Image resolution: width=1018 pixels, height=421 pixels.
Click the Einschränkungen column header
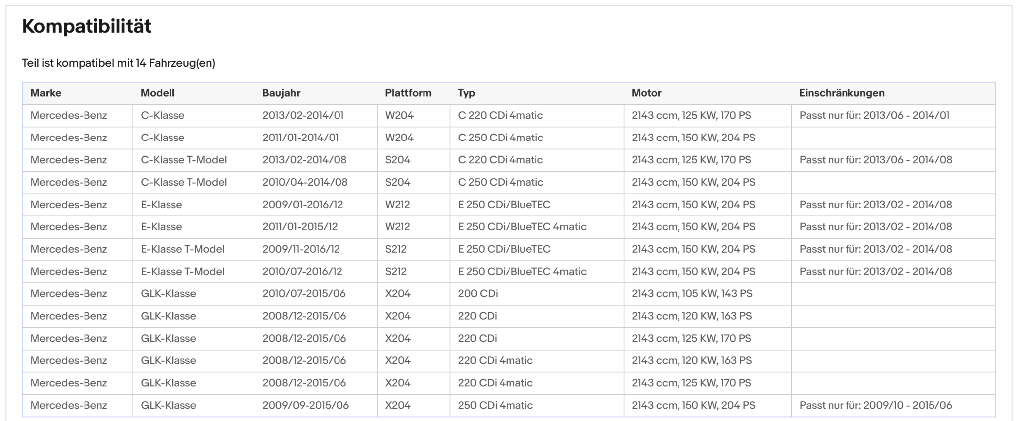pyautogui.click(x=842, y=93)
